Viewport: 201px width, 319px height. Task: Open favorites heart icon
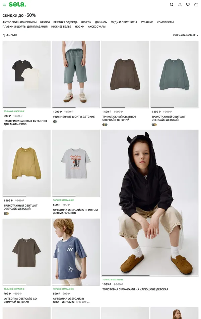[188, 4]
